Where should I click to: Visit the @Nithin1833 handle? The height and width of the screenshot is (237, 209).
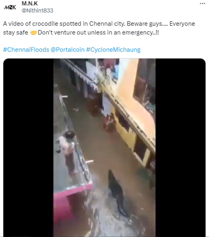click(37, 10)
